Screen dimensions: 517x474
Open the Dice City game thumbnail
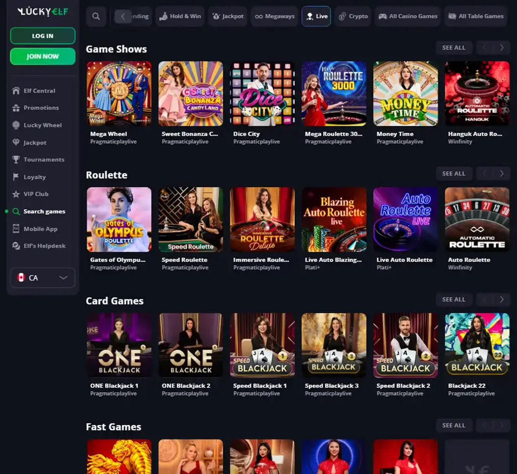262,93
